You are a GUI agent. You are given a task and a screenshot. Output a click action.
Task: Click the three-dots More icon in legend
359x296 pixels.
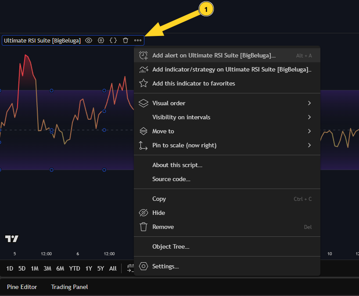pos(138,40)
